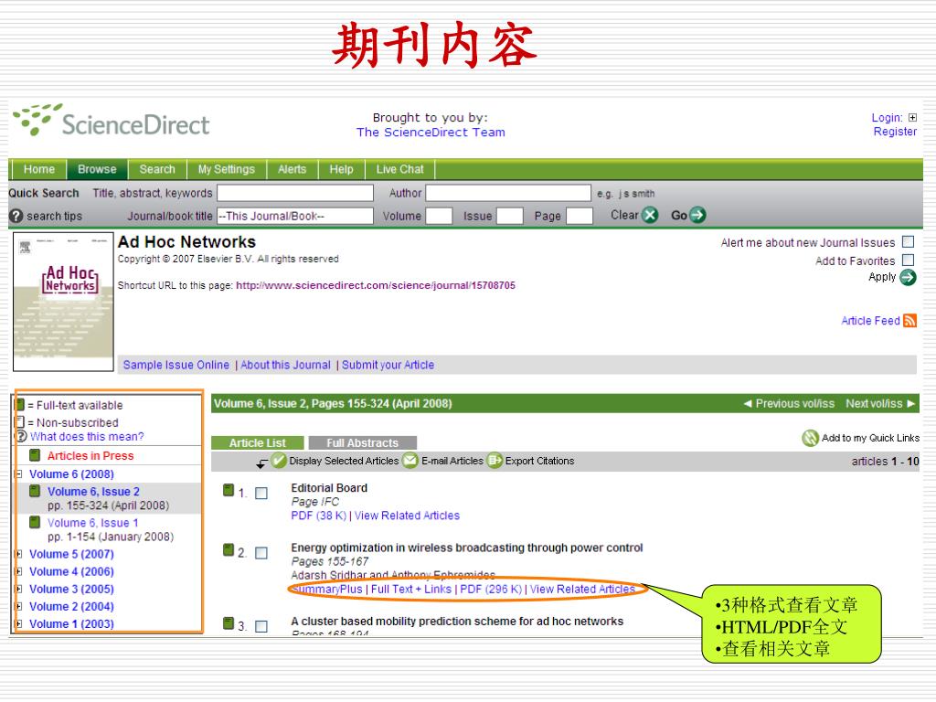Click the green Go arrow icon
Screen dimensions: 936x702
pos(697,215)
